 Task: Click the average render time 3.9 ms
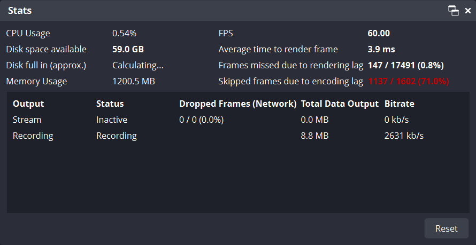(381, 49)
